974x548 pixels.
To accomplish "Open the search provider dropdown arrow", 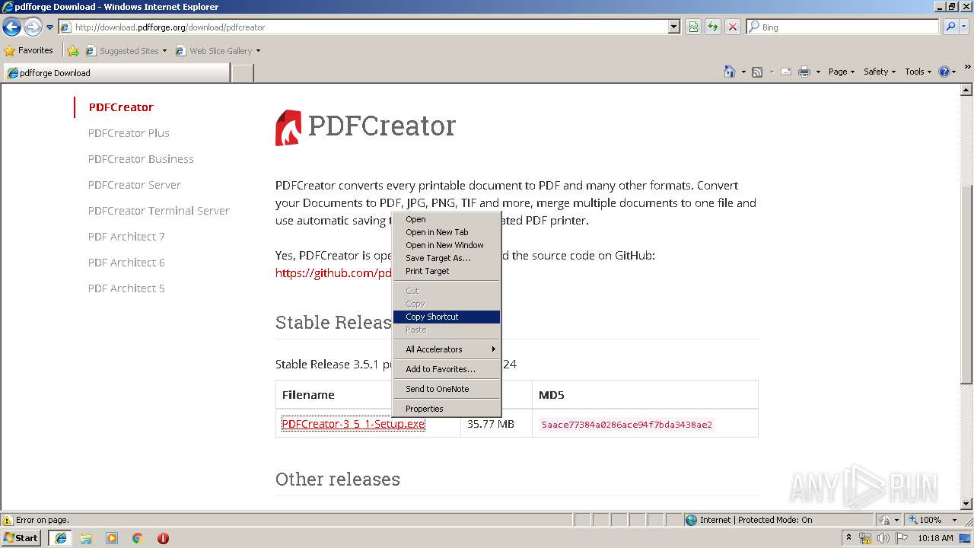I will pyautogui.click(x=964, y=27).
